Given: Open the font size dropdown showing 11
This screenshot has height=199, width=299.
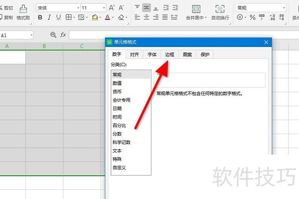Looking at the screenshot, I should pos(104,8).
